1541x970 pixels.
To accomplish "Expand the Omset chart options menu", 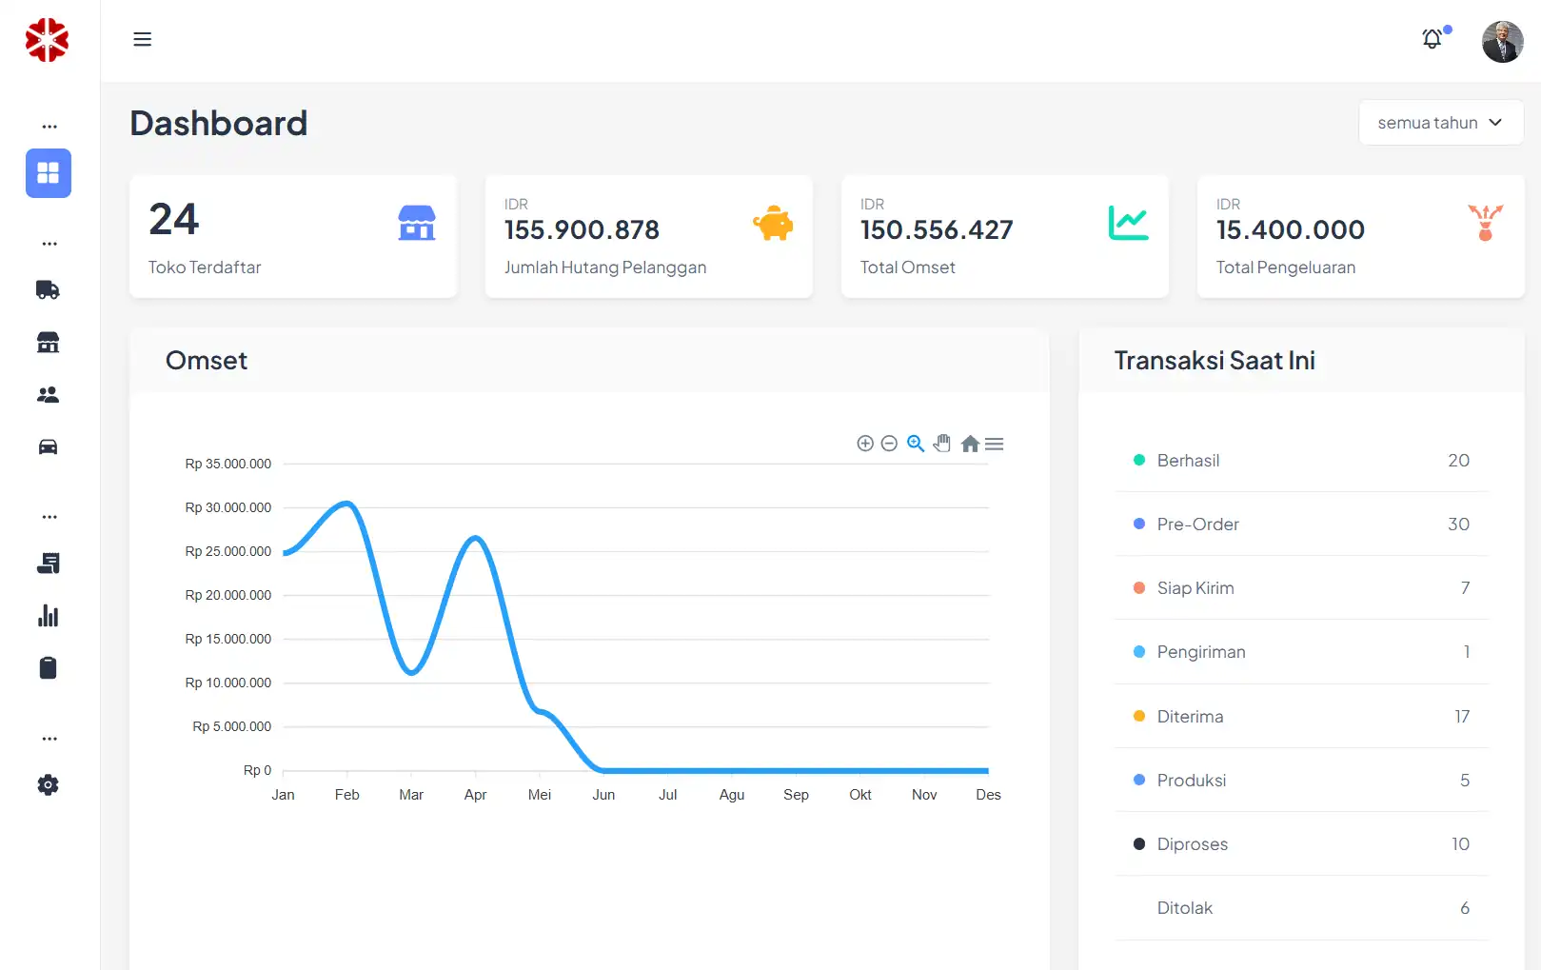I will [x=994, y=443].
